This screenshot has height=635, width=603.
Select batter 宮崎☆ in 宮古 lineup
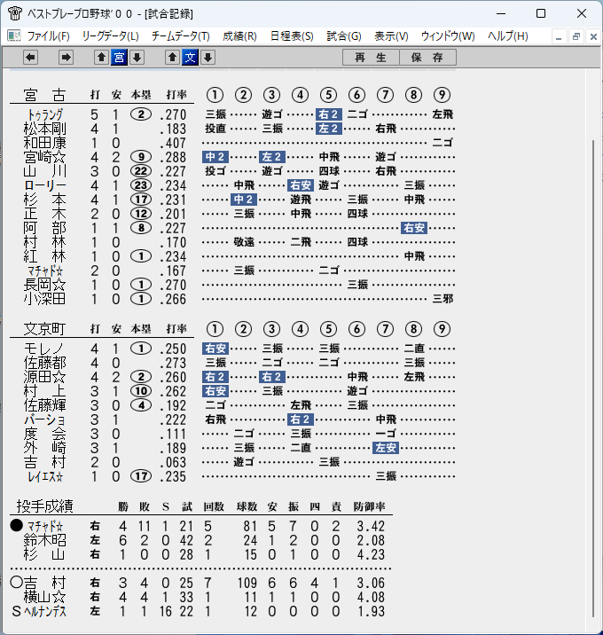point(44,157)
